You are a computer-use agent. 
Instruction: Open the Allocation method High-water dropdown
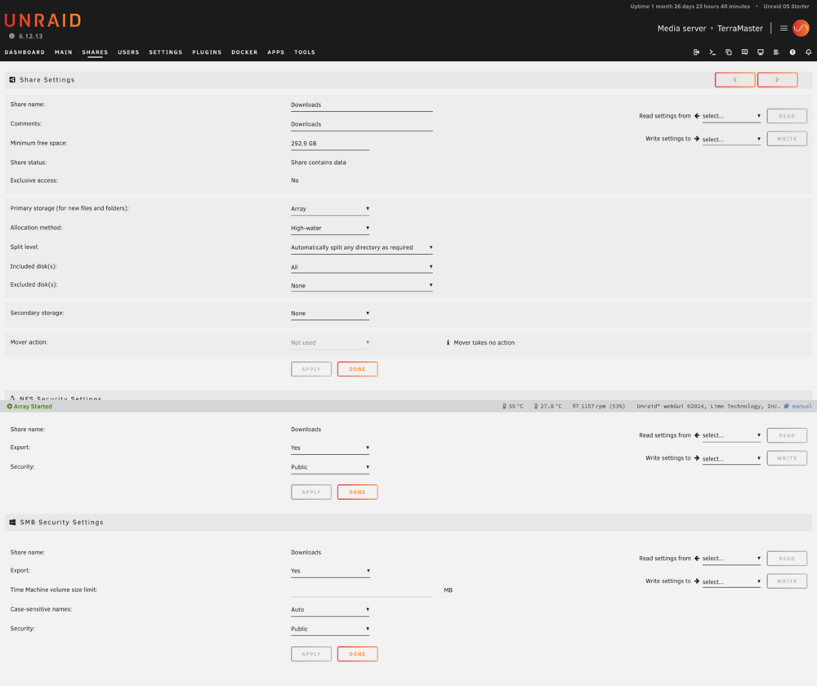point(330,228)
